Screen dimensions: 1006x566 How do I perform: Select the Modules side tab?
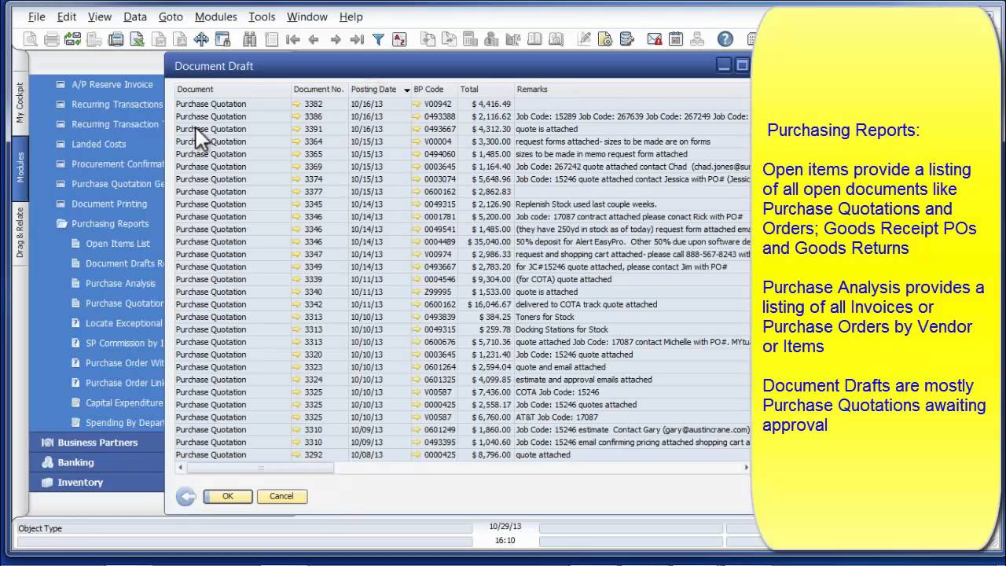point(20,167)
